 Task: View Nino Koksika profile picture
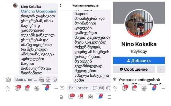pyautogui.click(x=139, y=23)
